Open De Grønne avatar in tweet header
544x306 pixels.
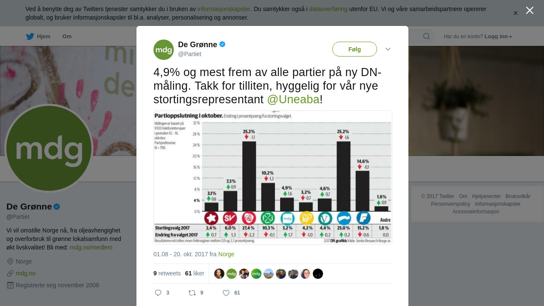164,50
